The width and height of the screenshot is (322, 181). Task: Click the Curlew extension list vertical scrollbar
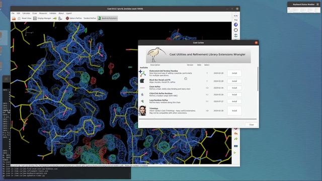(x=258, y=79)
